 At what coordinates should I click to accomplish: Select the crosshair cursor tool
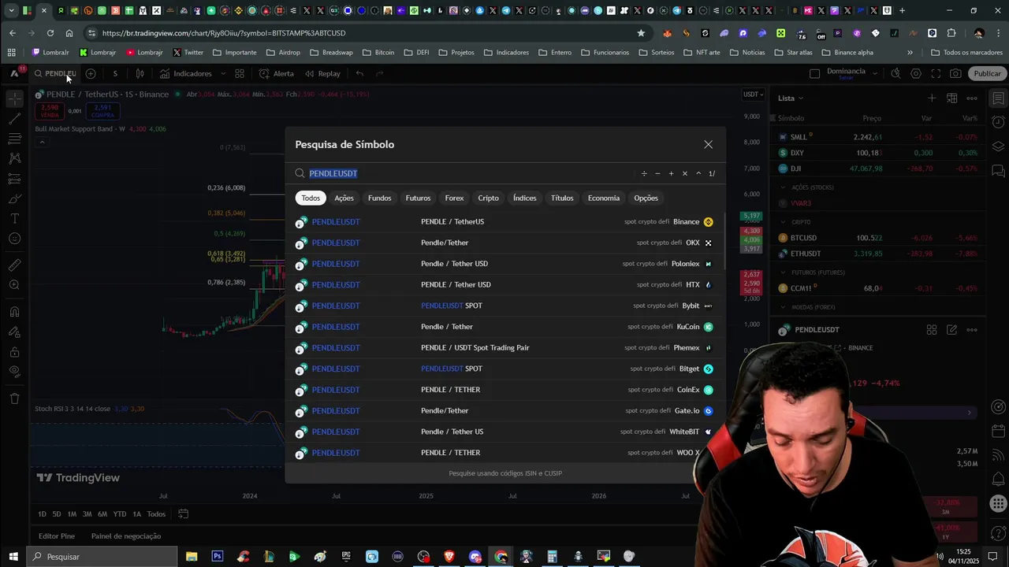(14, 99)
